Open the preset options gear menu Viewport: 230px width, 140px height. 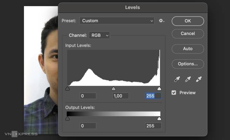coord(161,21)
